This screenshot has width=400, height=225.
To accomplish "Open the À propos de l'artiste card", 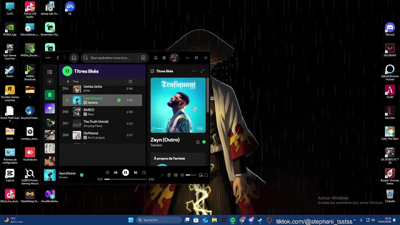I will [178, 159].
